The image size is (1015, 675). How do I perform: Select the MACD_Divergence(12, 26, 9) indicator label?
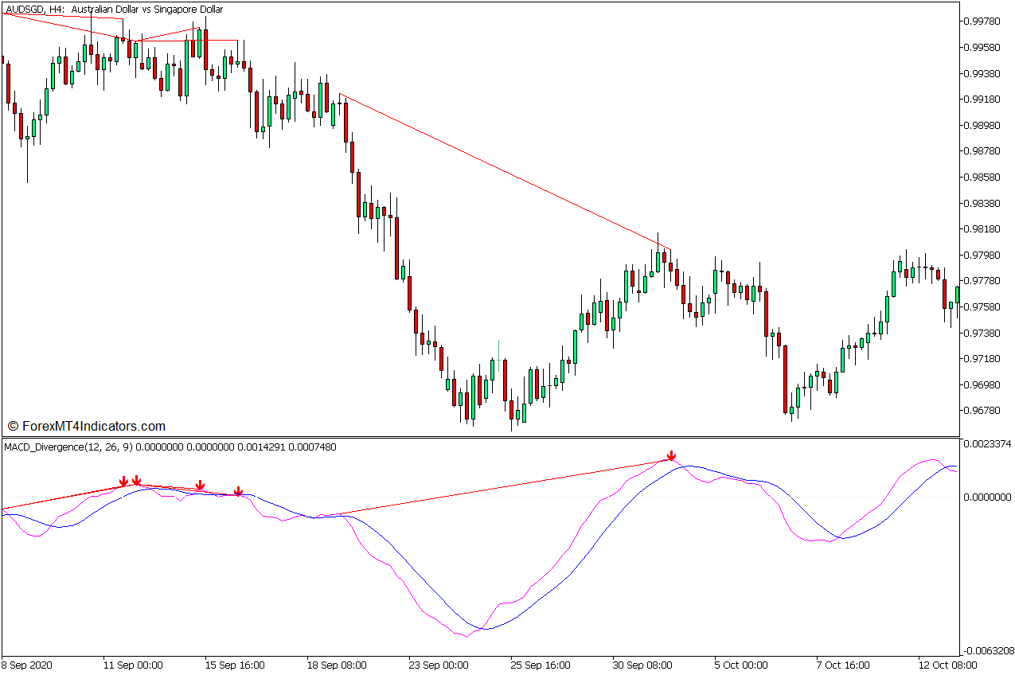tap(170, 447)
